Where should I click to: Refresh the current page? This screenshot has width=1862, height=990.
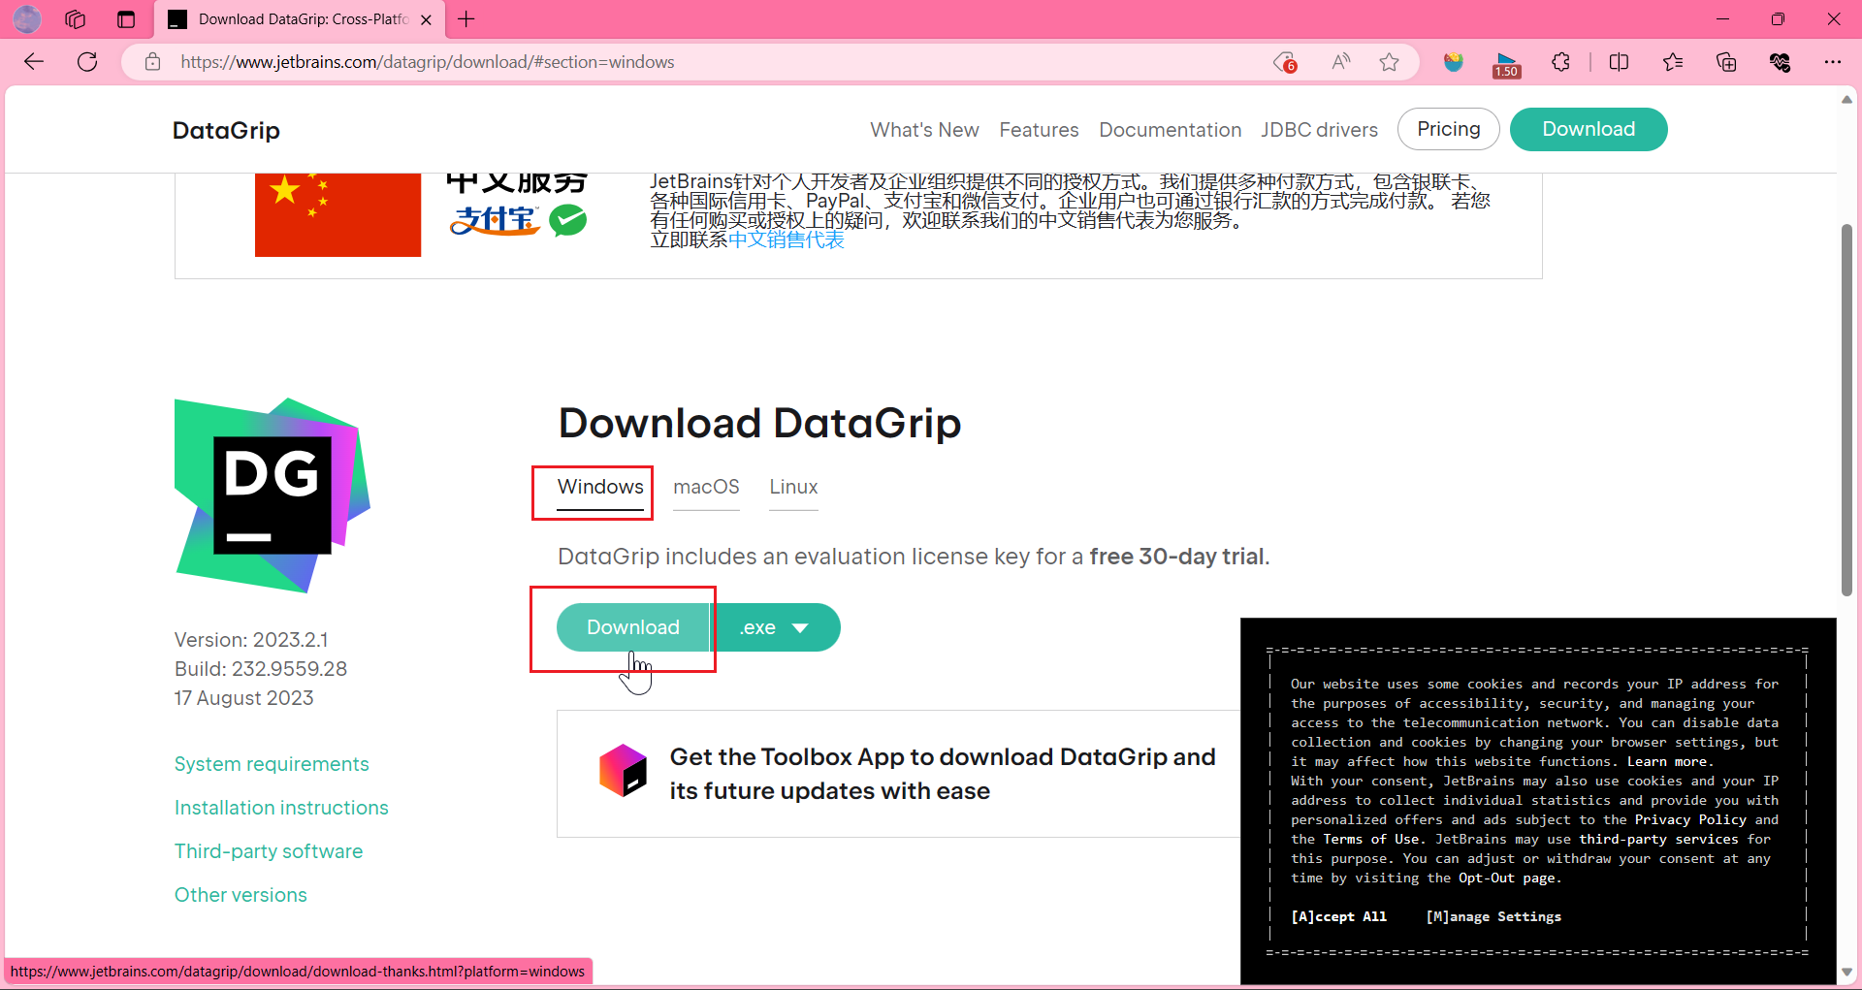87,62
